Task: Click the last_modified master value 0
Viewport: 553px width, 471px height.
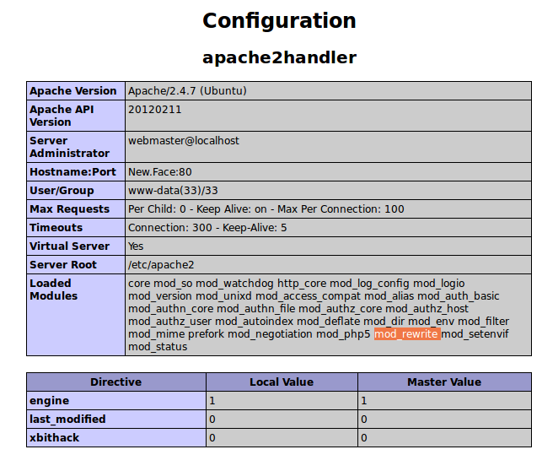Action: click(364, 420)
